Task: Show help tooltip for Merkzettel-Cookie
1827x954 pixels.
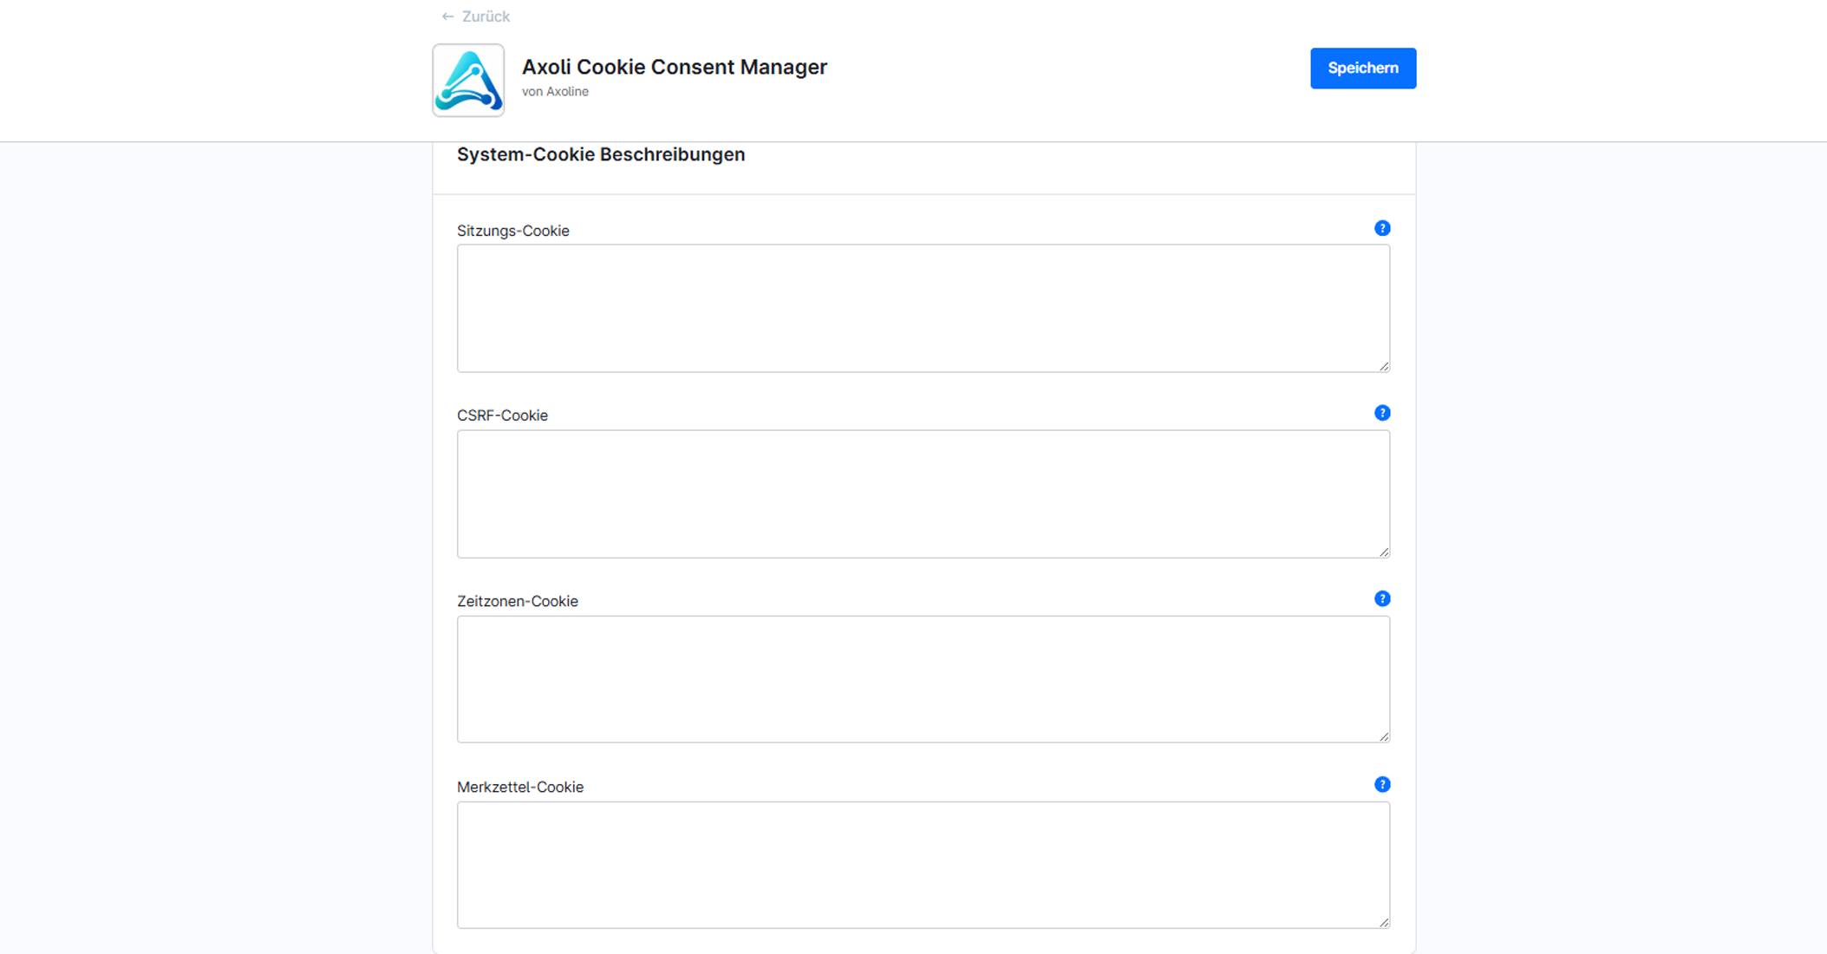Action: (1382, 784)
